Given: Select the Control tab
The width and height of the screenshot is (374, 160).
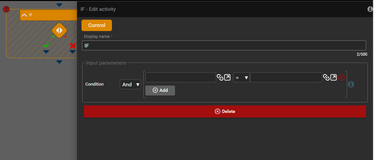Looking at the screenshot, I should point(97,25).
